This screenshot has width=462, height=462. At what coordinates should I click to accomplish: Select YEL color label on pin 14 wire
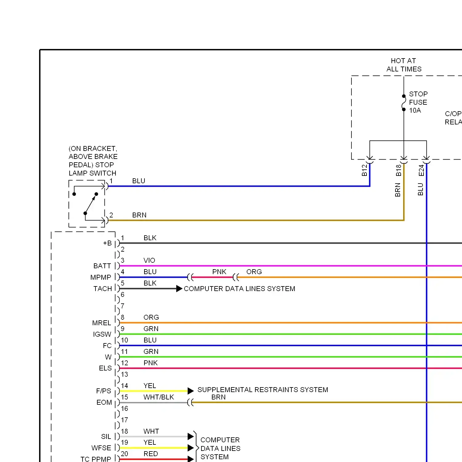150,386
